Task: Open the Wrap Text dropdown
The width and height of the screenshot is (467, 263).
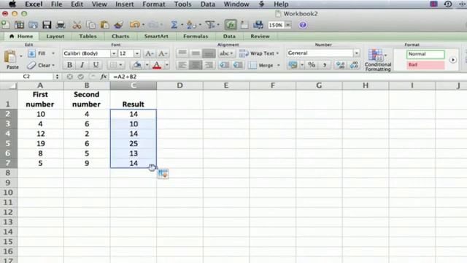Action: (277, 53)
